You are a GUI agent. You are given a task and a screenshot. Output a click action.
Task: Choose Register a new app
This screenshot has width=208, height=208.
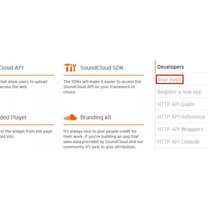180,92
